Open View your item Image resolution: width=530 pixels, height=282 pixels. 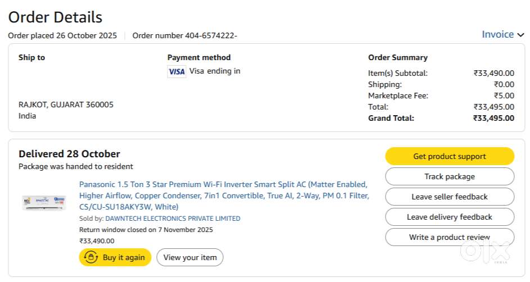pyautogui.click(x=189, y=257)
